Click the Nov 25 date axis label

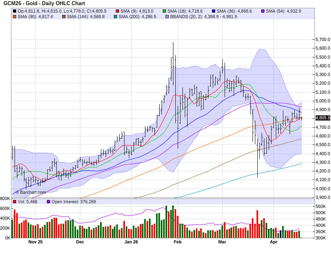click(35, 242)
